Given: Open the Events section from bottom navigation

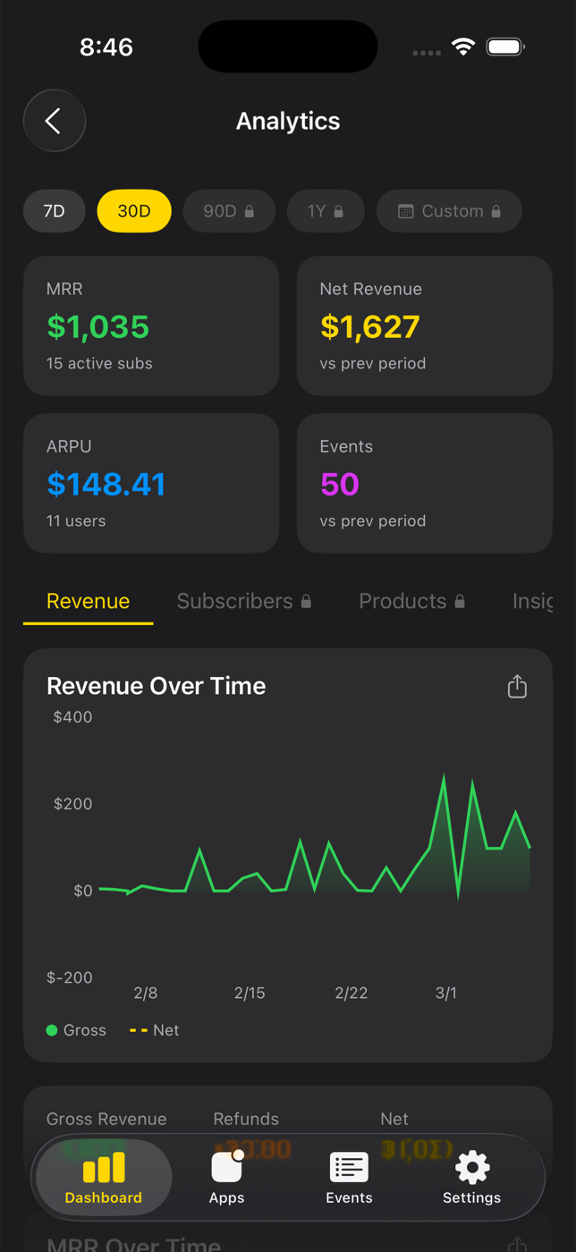Looking at the screenshot, I should pyautogui.click(x=349, y=1177).
